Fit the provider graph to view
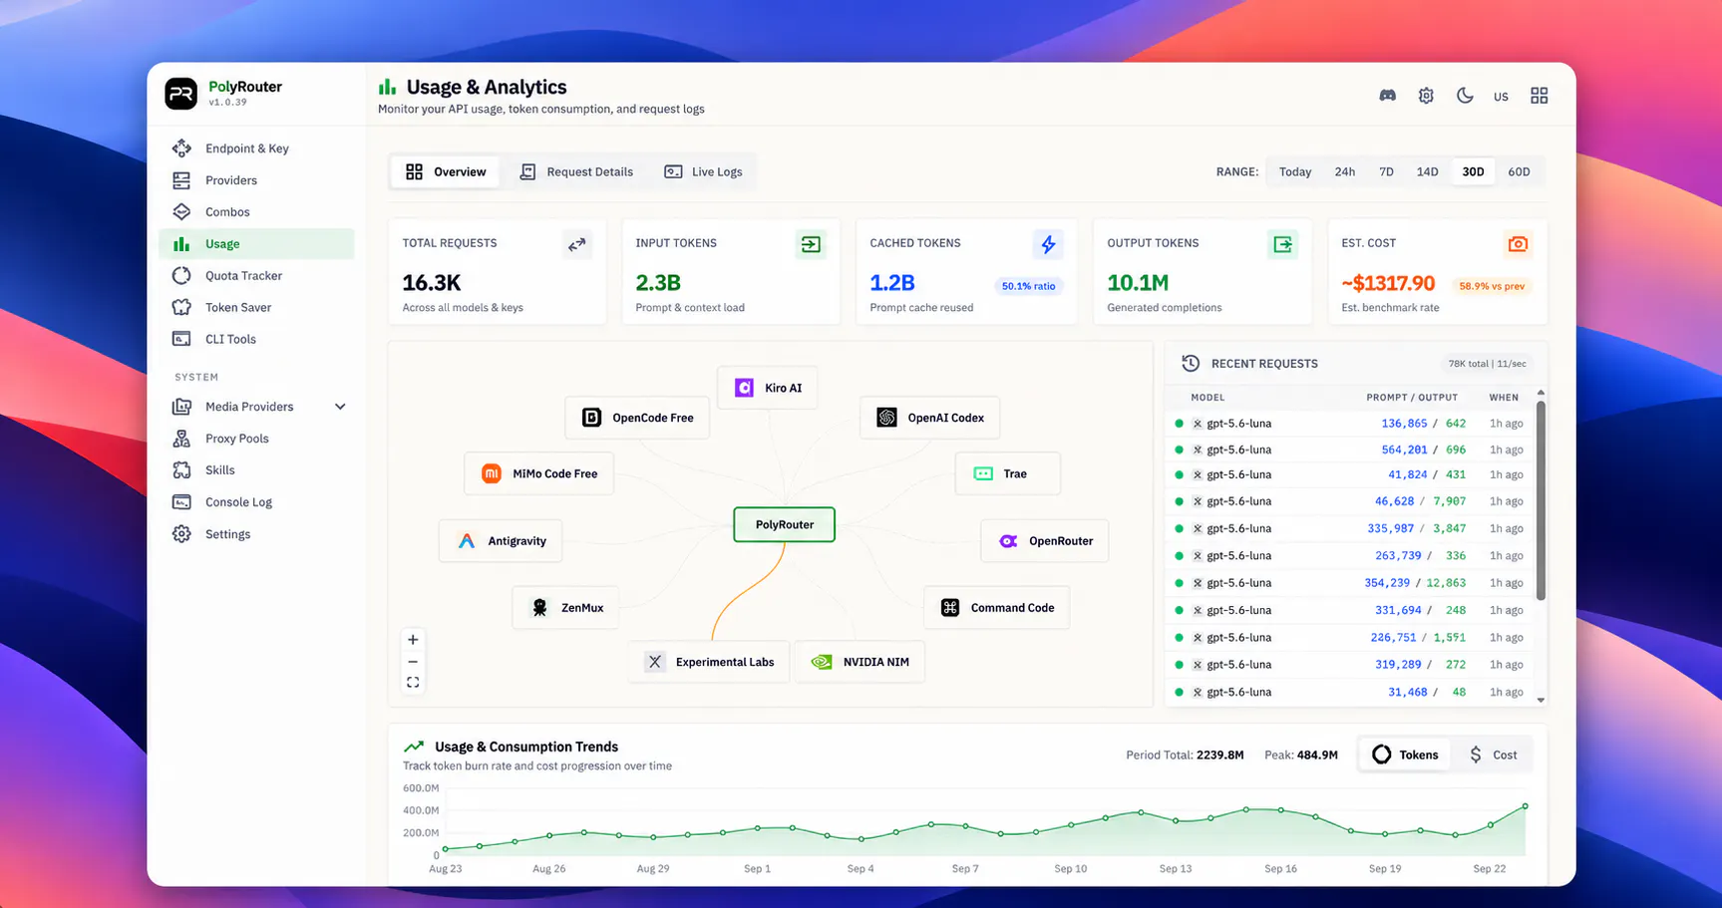The width and height of the screenshot is (1722, 908). coord(413,683)
